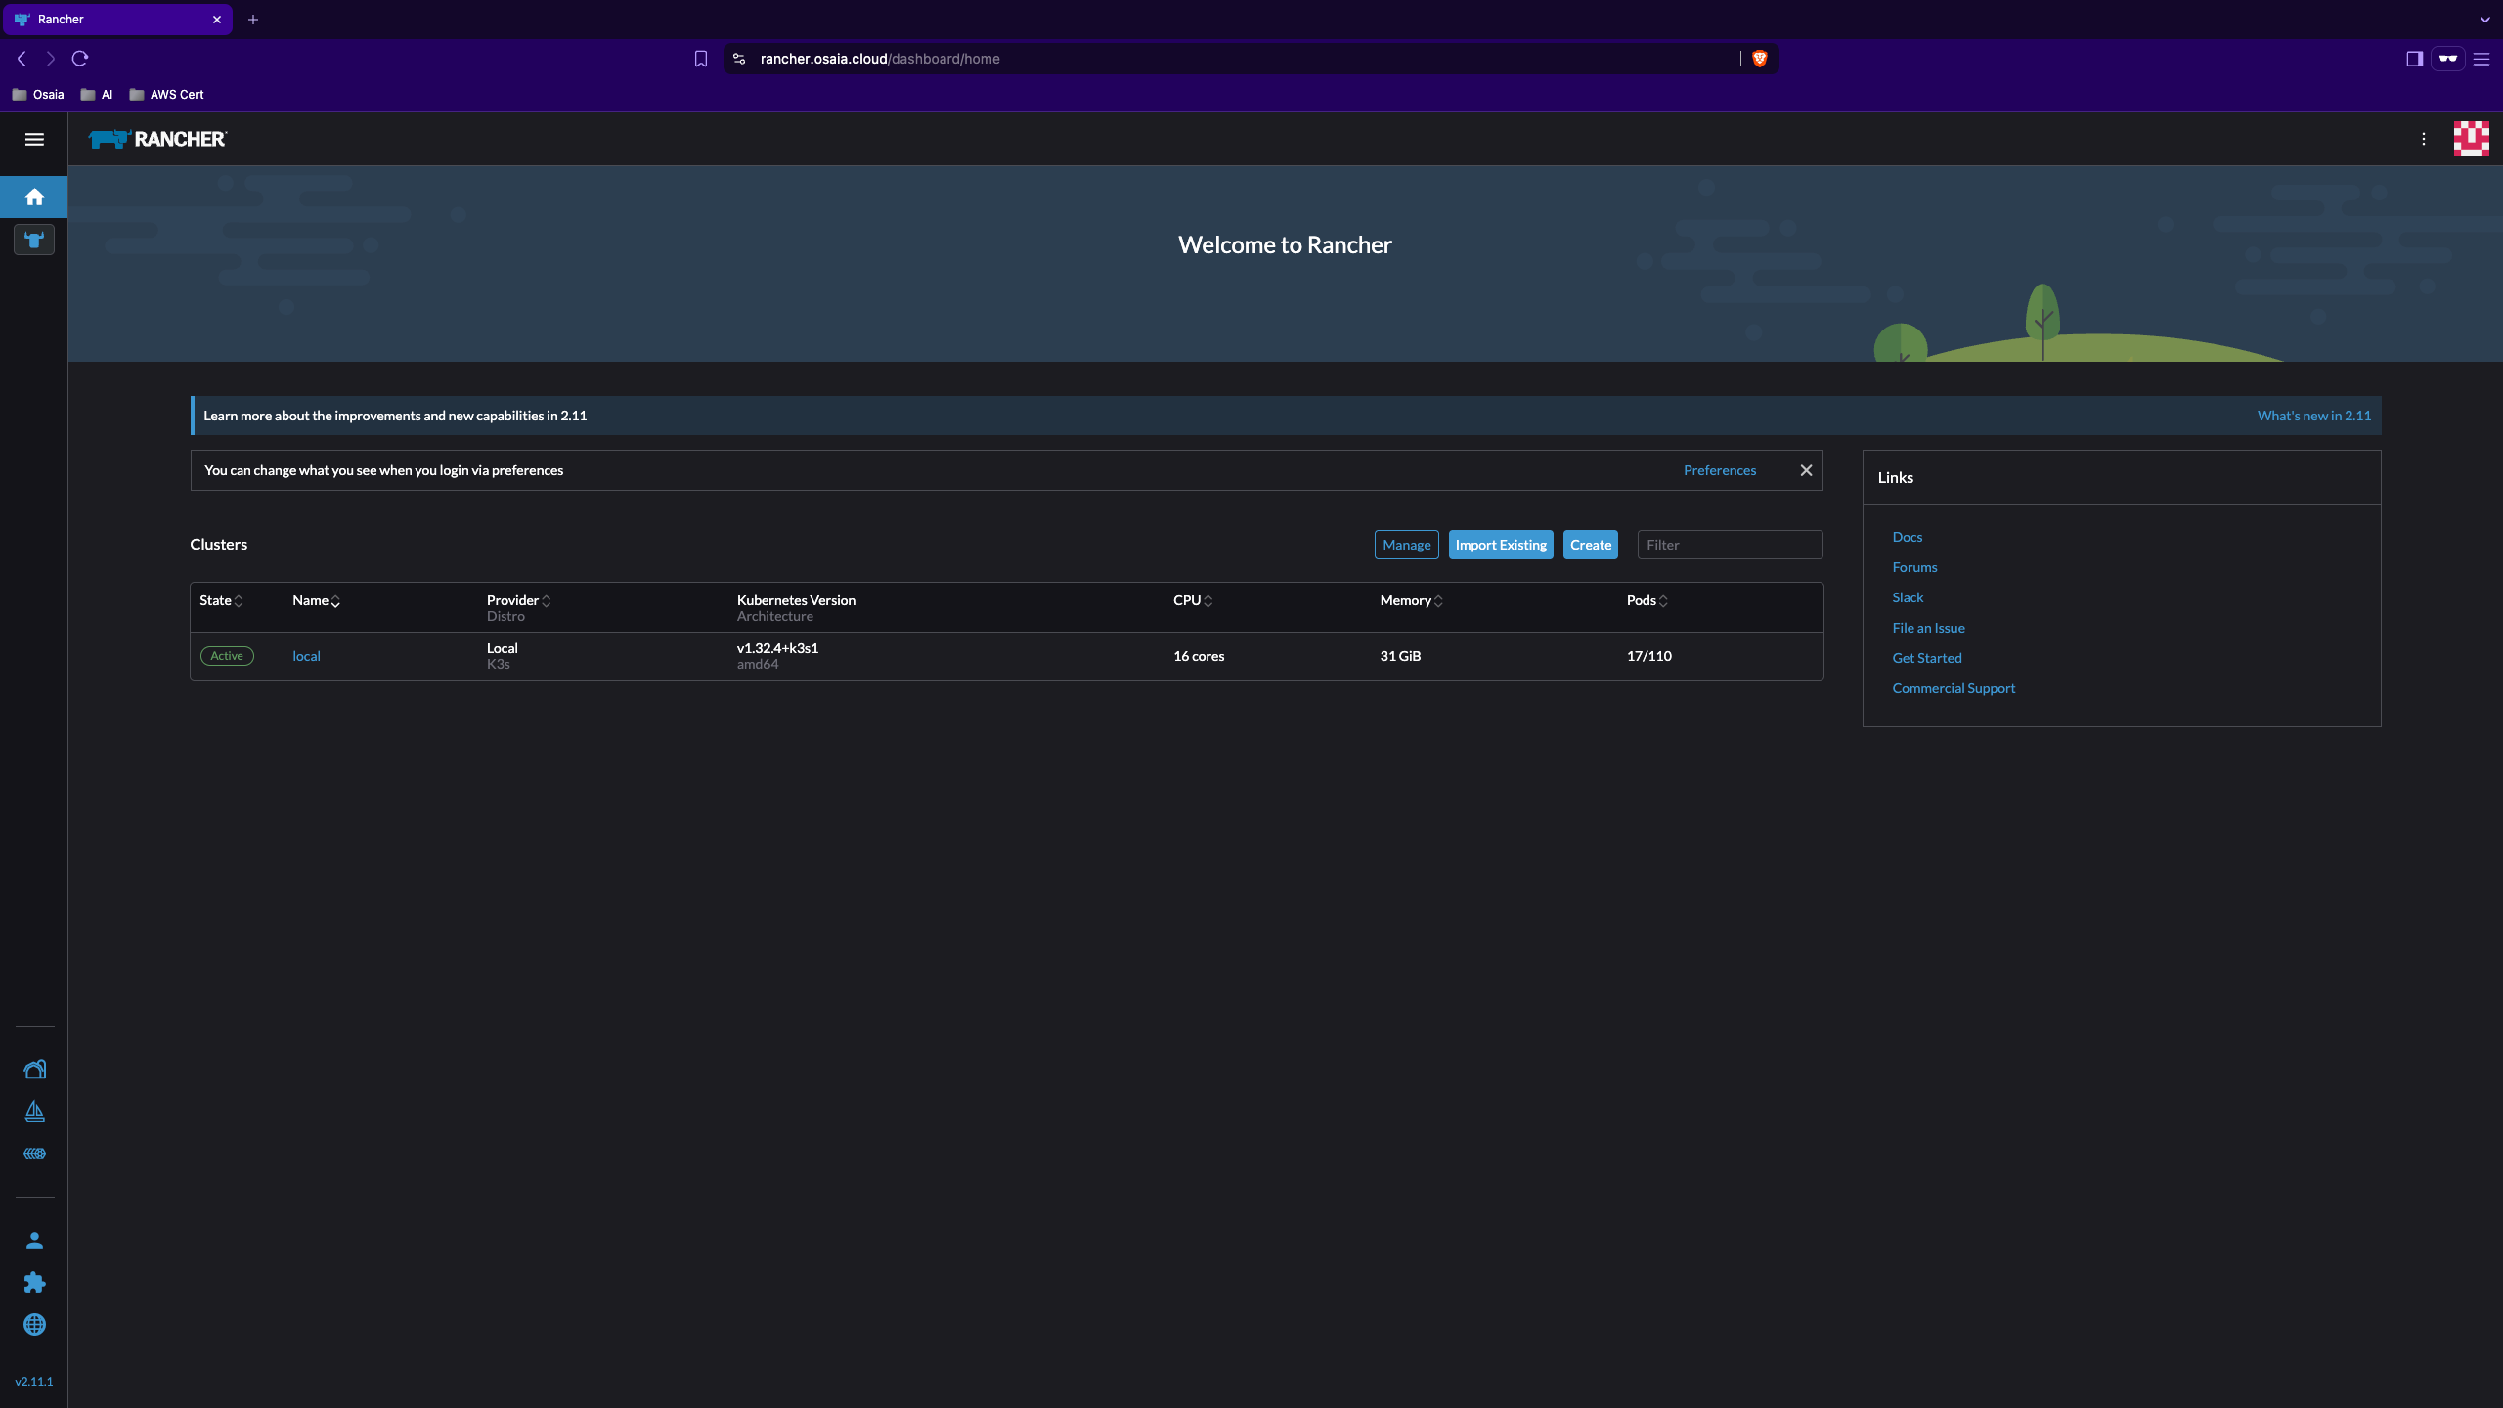This screenshot has height=1408, width=2503.
Task: Open the AI bookmarks folder
Action: click(97, 95)
